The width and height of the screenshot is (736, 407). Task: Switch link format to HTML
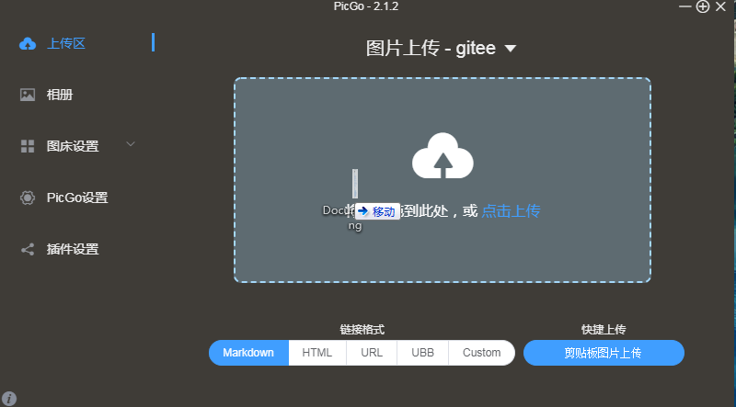(317, 353)
